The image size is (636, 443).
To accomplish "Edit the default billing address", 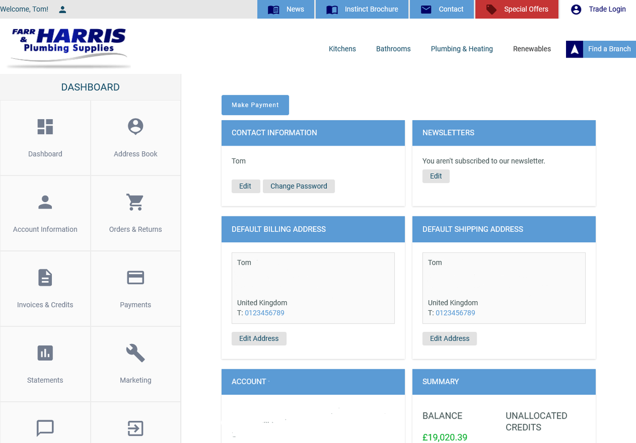I will (259, 338).
